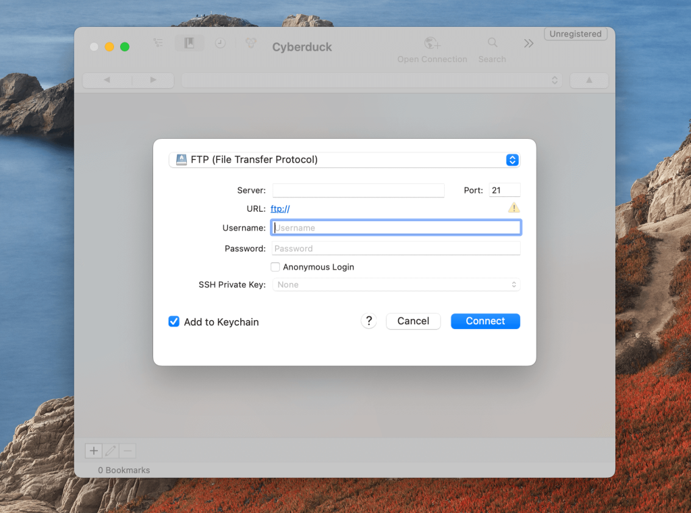The height and width of the screenshot is (513, 691).
Task: Add a new bookmark with plus button
Action: [x=93, y=451]
